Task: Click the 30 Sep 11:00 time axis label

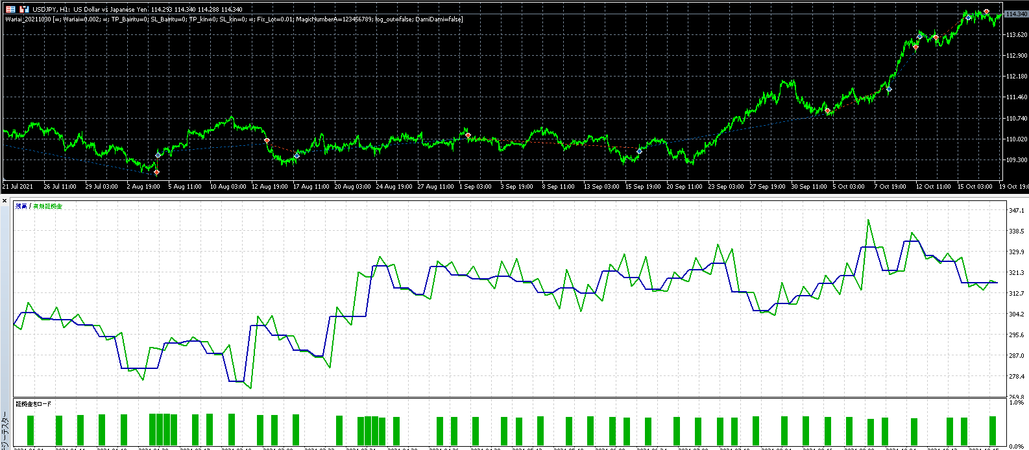Action: [x=809, y=187]
